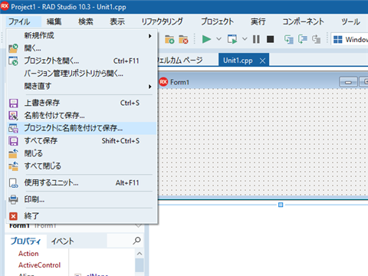Click the red X icon beside 終了
This screenshot has height=276, width=368.
click(13, 216)
